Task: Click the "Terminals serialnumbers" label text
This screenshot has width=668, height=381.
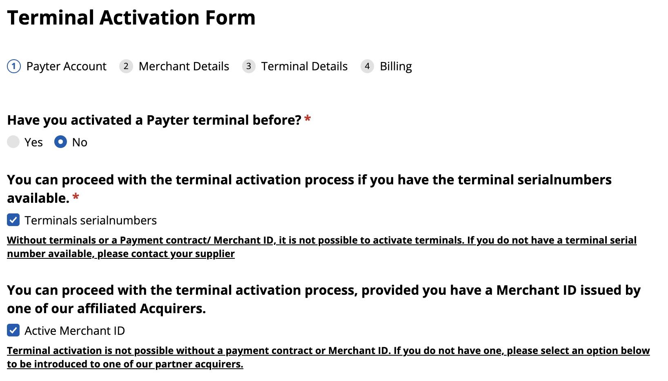Action: (91, 220)
